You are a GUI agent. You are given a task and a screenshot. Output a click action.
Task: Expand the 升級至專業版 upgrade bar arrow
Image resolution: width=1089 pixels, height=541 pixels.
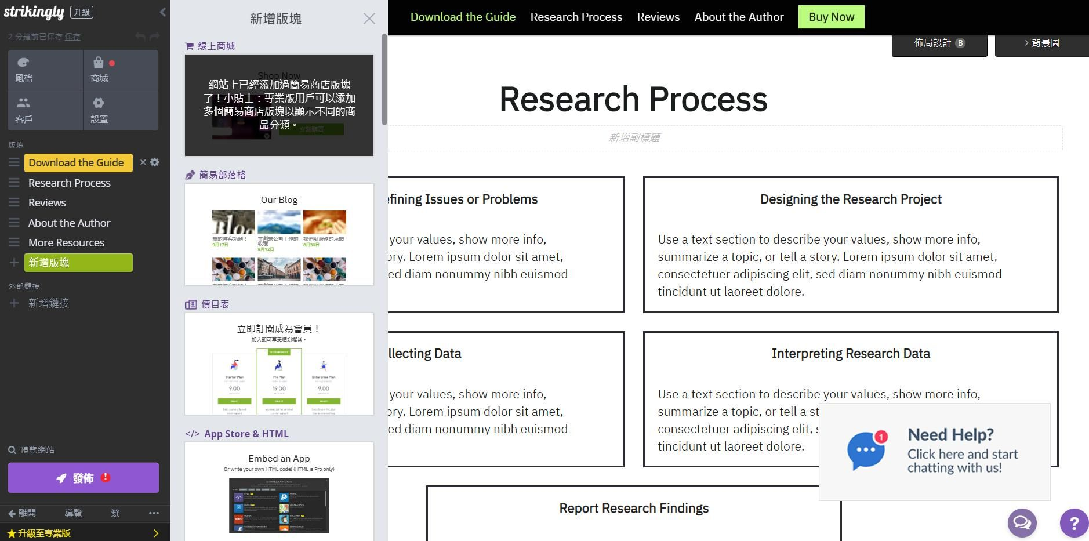coord(155,533)
